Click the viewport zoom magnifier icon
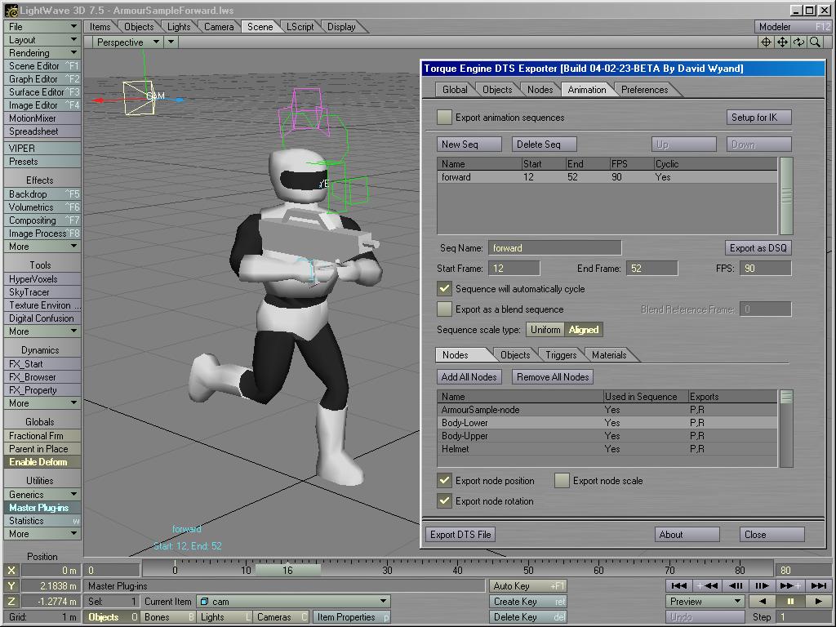The height and width of the screenshot is (627, 836). coord(814,42)
